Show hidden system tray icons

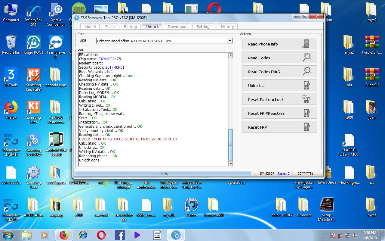pyautogui.click(x=326, y=235)
